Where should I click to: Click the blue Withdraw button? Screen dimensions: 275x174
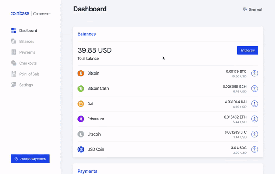coord(247,50)
